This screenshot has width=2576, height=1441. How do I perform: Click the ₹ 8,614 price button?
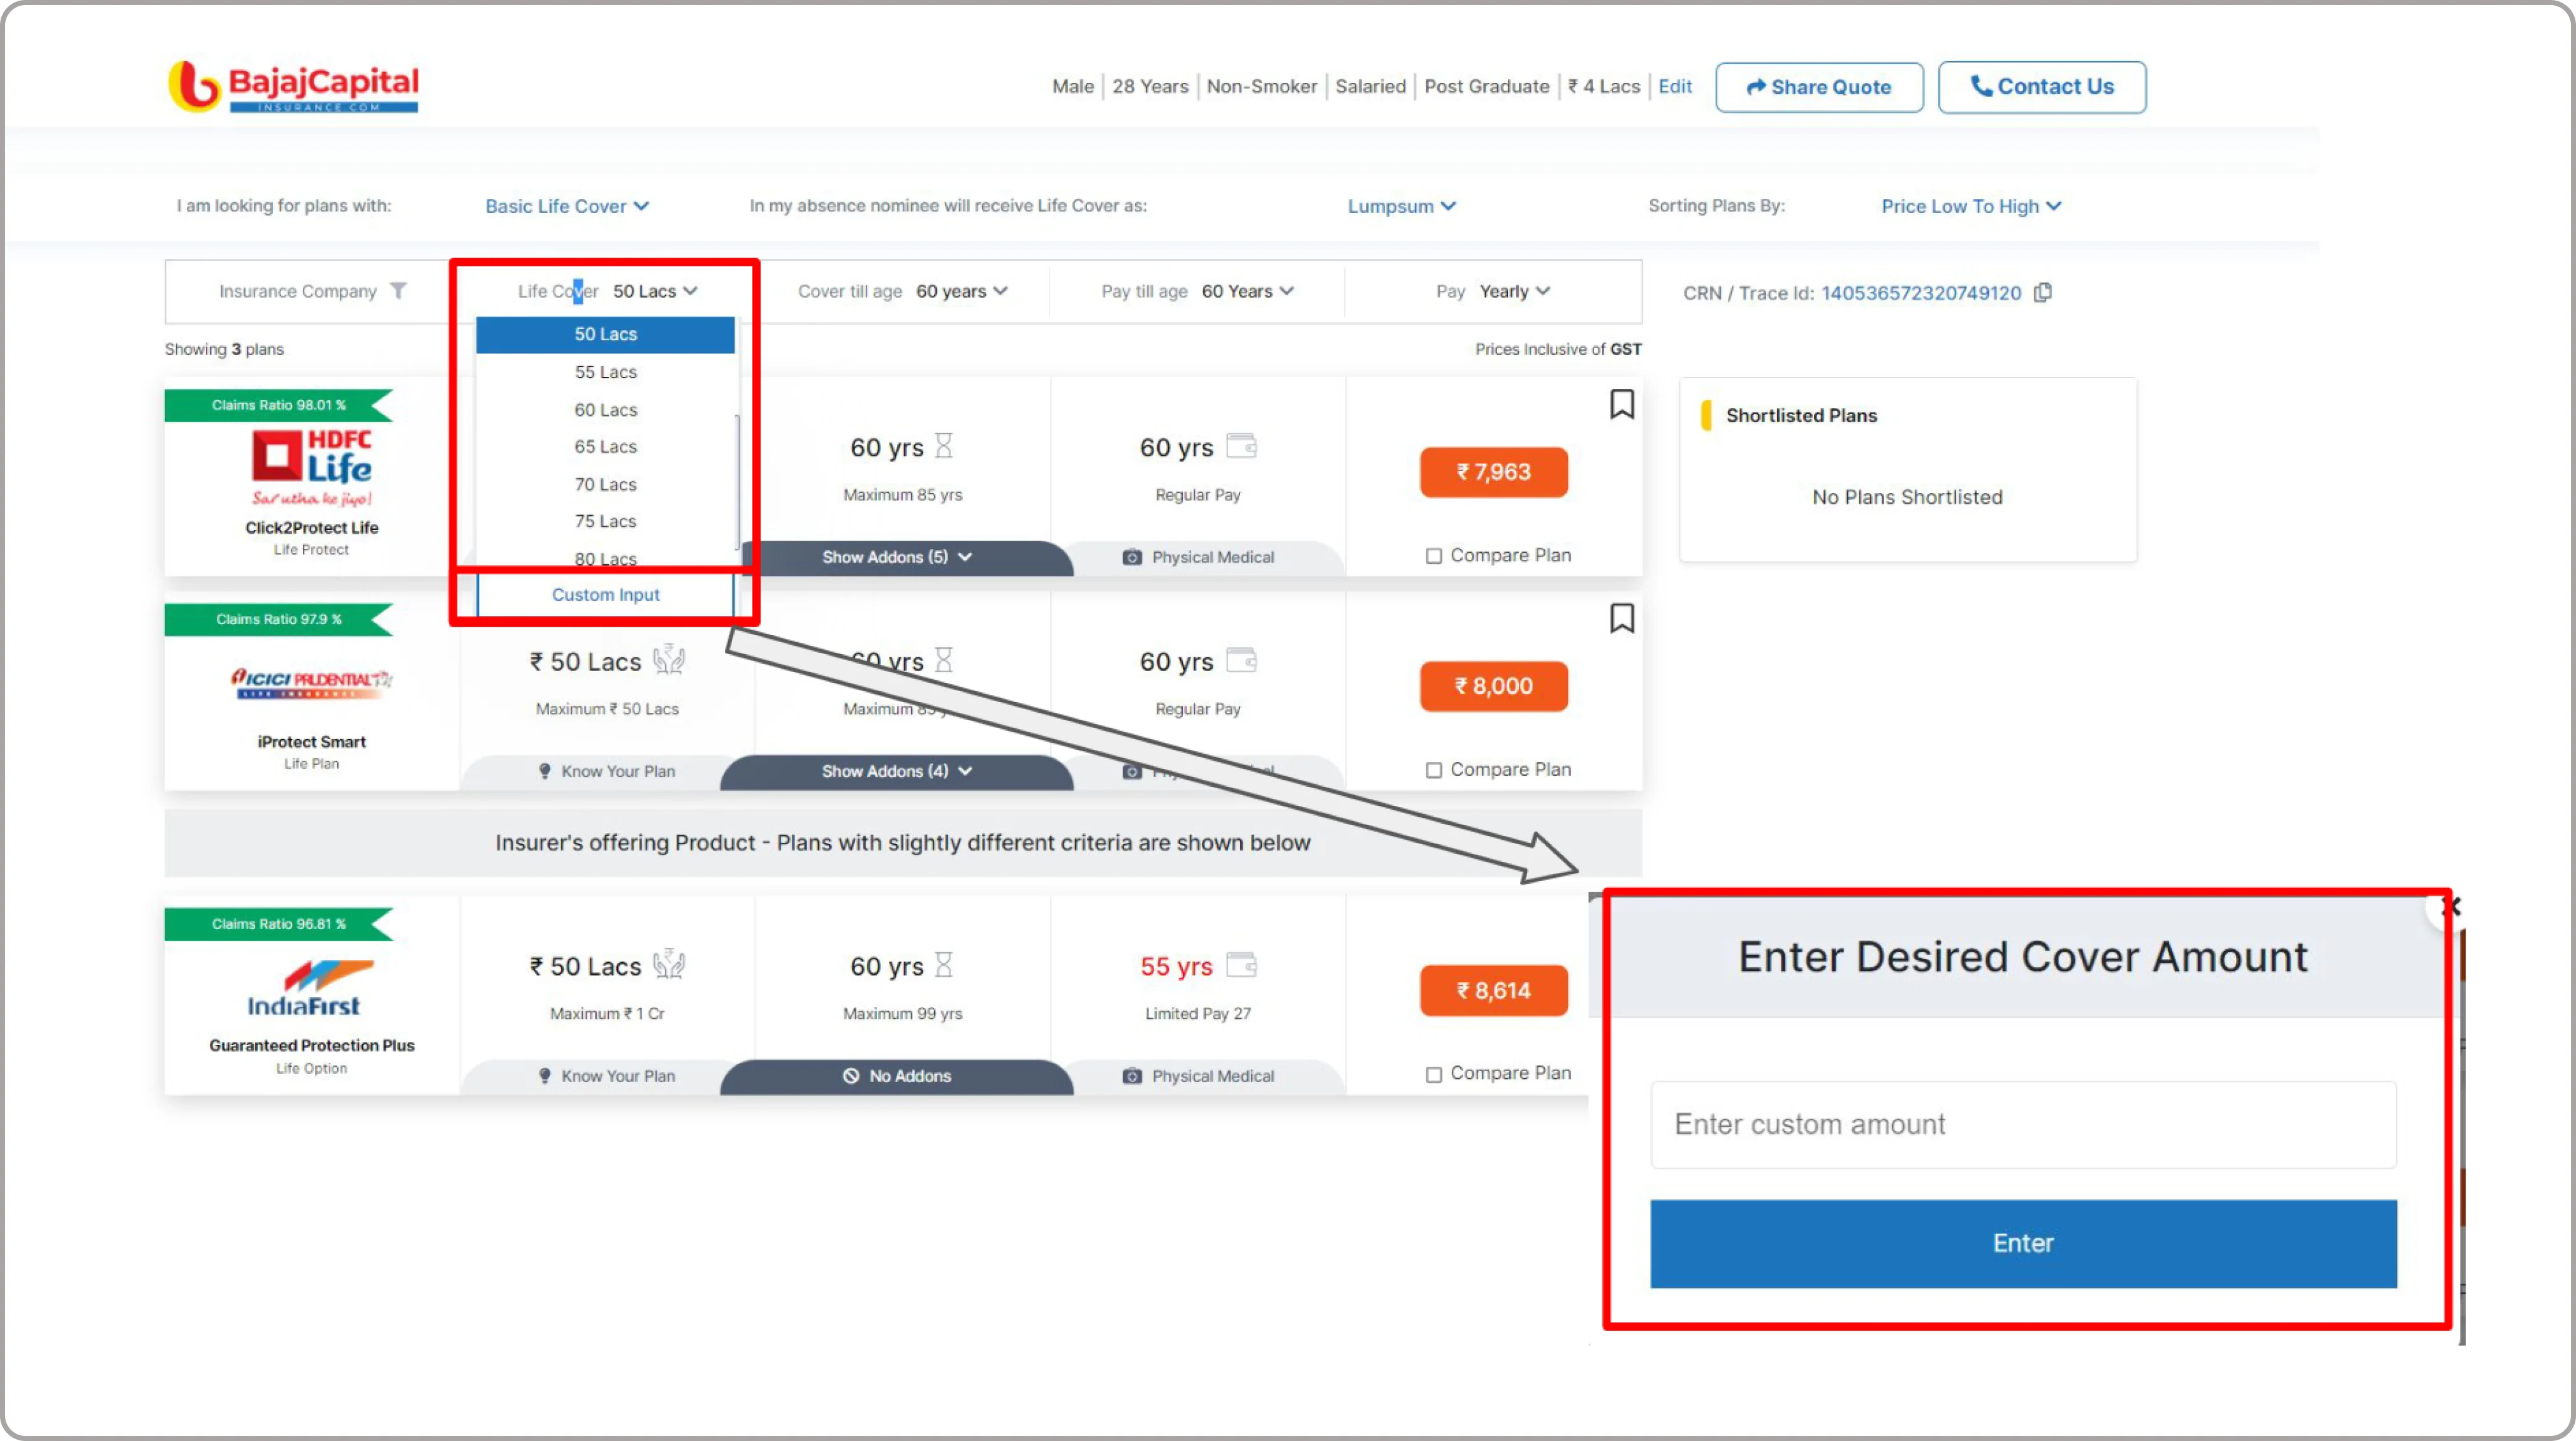coord(1493,990)
